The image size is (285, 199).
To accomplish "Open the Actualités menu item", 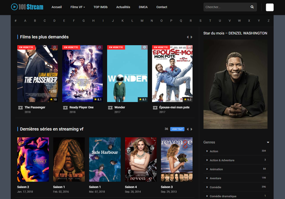I will pyautogui.click(x=123, y=7).
